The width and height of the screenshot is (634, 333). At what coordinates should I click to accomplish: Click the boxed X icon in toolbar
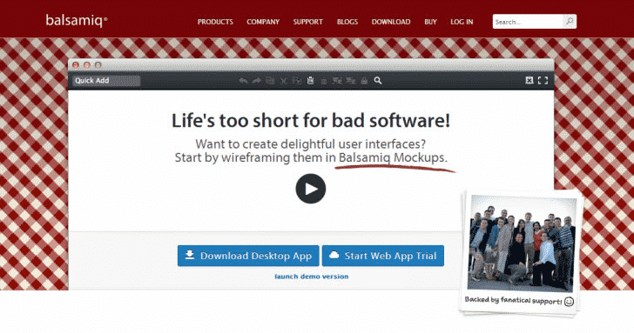529,80
